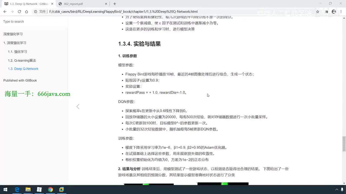Open the Windows Start menu
The image size is (346, 194).
[x=5, y=189]
